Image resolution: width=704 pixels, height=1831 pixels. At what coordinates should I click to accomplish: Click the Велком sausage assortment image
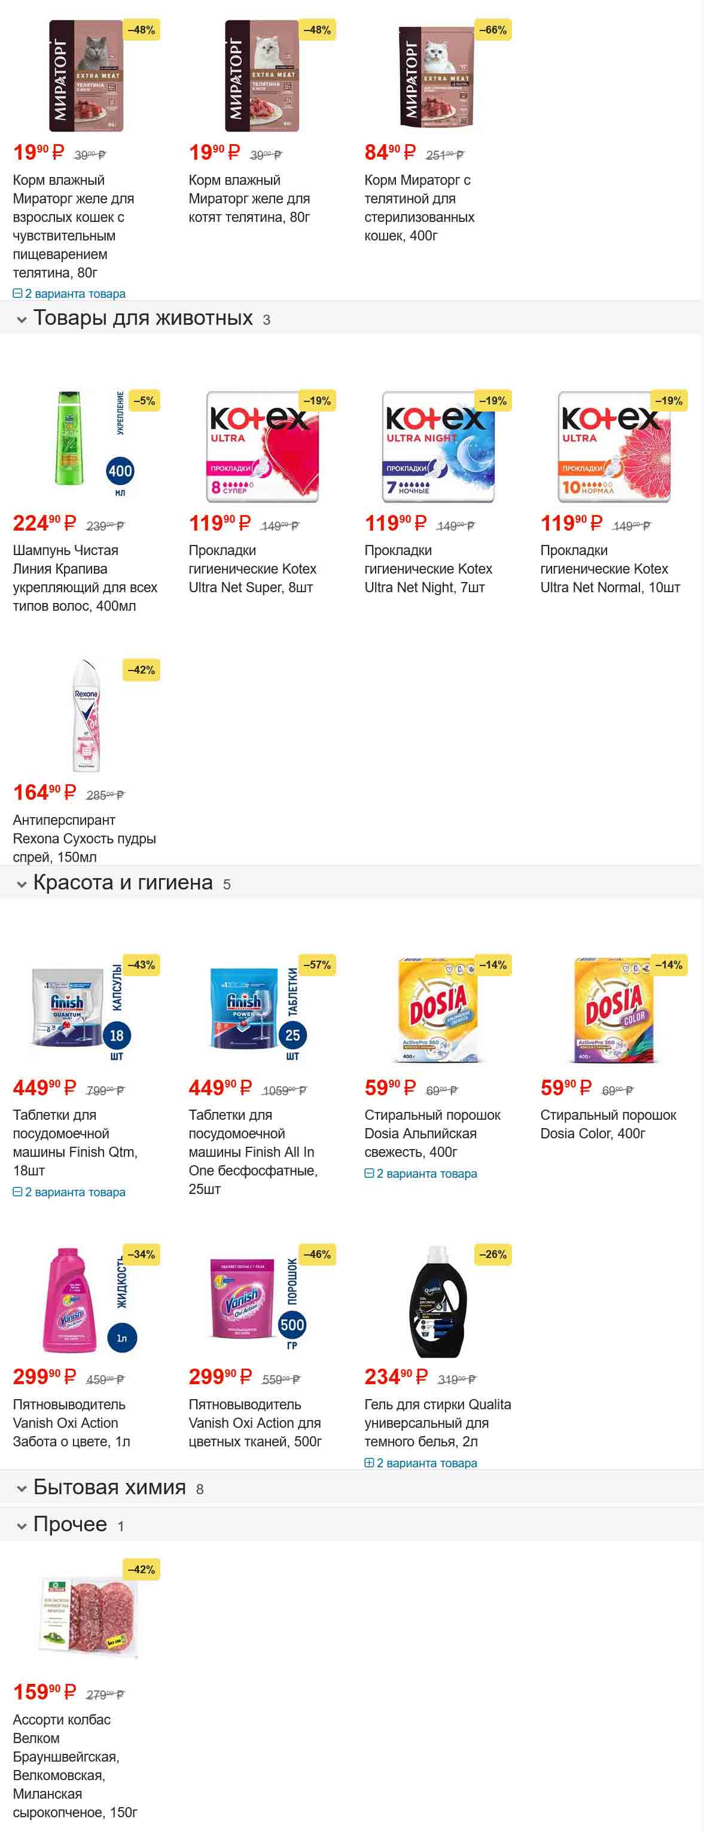click(87, 1618)
